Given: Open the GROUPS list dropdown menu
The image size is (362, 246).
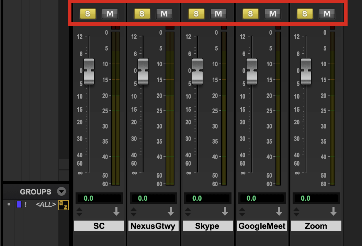Looking at the screenshot, I should tap(61, 192).
